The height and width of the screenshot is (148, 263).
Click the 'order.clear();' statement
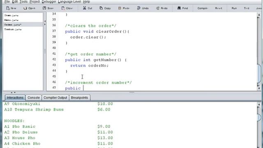pos(88,37)
